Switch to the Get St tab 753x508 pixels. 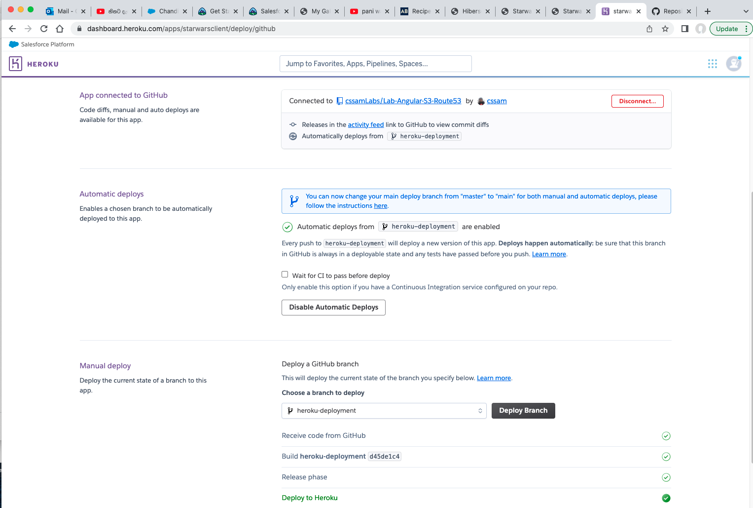(x=218, y=11)
